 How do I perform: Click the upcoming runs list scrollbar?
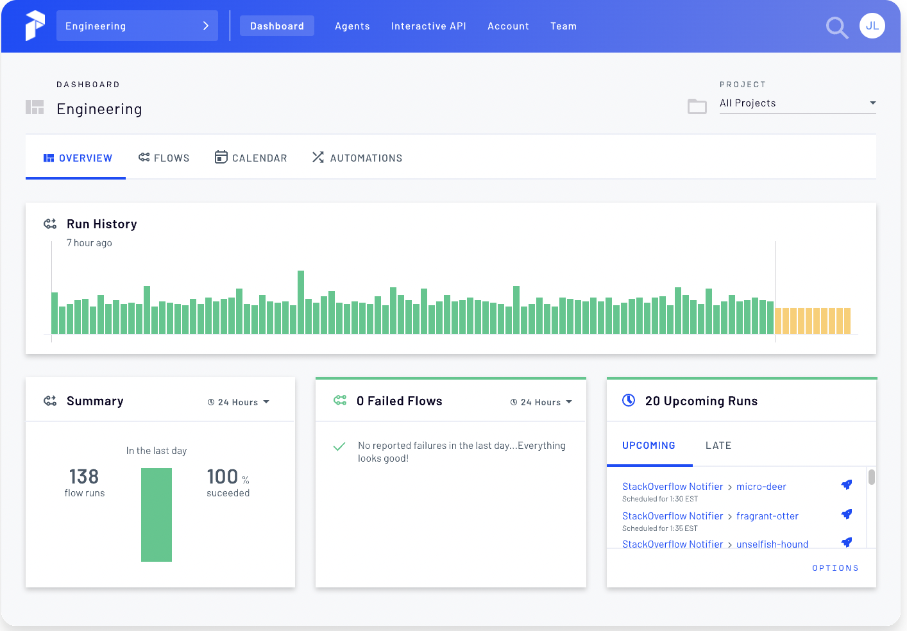871,478
